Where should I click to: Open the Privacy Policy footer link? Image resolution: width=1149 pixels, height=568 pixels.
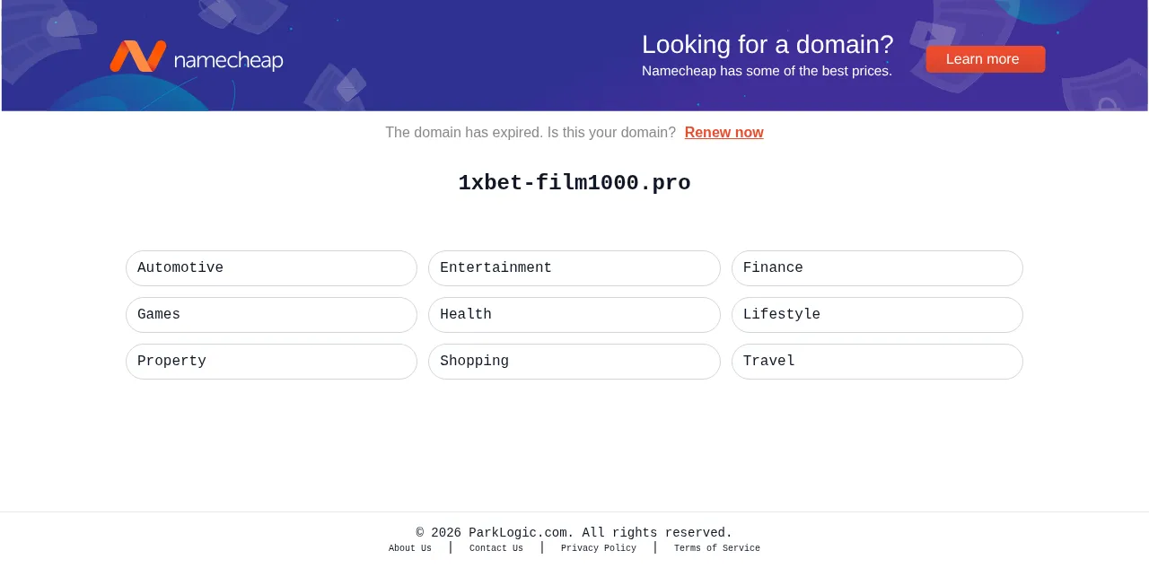(599, 548)
